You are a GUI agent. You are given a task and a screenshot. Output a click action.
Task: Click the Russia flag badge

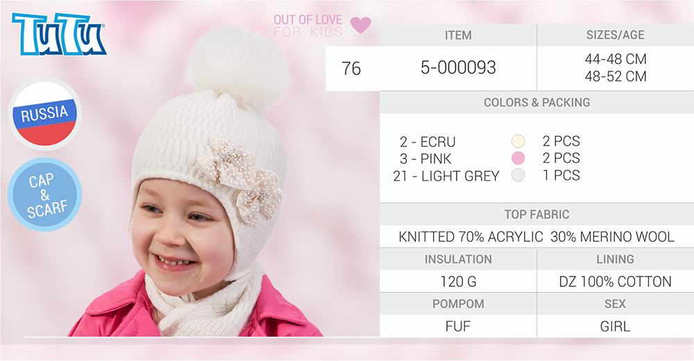(x=44, y=114)
